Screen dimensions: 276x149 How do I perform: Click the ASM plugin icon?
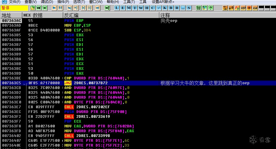(255, 8)
